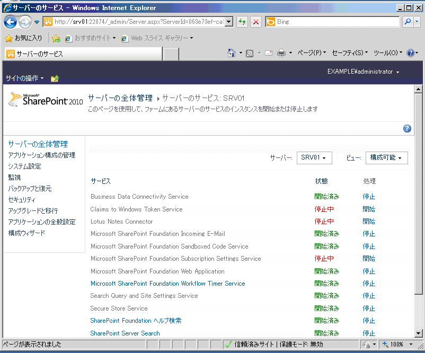Open アプリケーション構成の管理 in the sidebar
Image resolution: width=425 pixels, height=353 pixels.
42,155
